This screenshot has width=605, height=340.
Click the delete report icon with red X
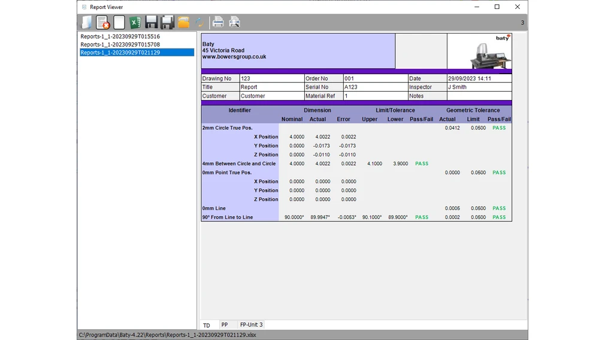102,22
